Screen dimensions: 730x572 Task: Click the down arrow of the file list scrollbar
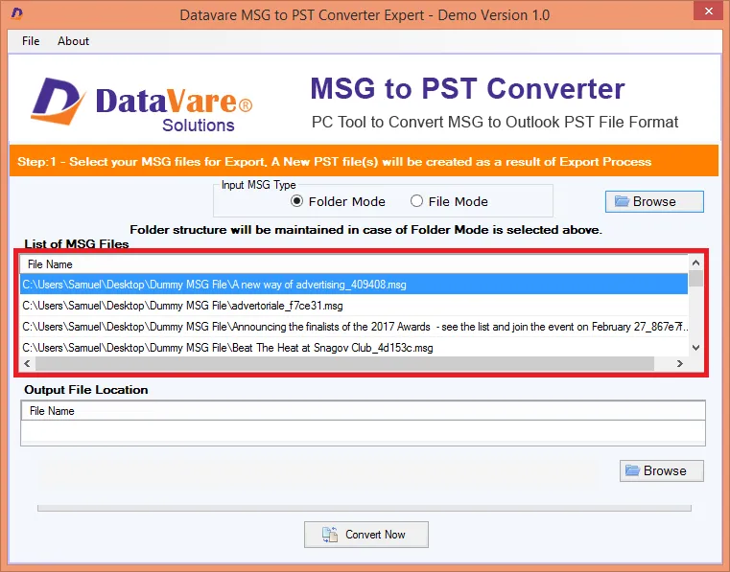(x=696, y=348)
